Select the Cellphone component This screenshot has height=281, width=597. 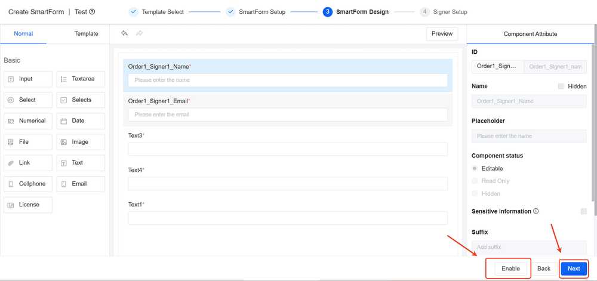coord(27,184)
